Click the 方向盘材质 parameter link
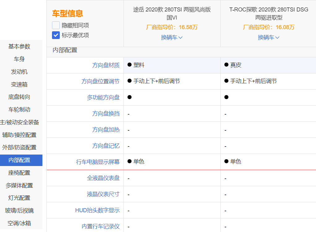316x232 pixels. coord(106,65)
